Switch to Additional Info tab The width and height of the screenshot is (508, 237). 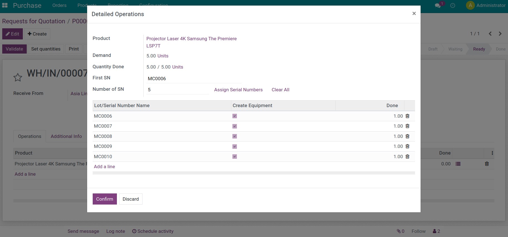click(x=66, y=136)
